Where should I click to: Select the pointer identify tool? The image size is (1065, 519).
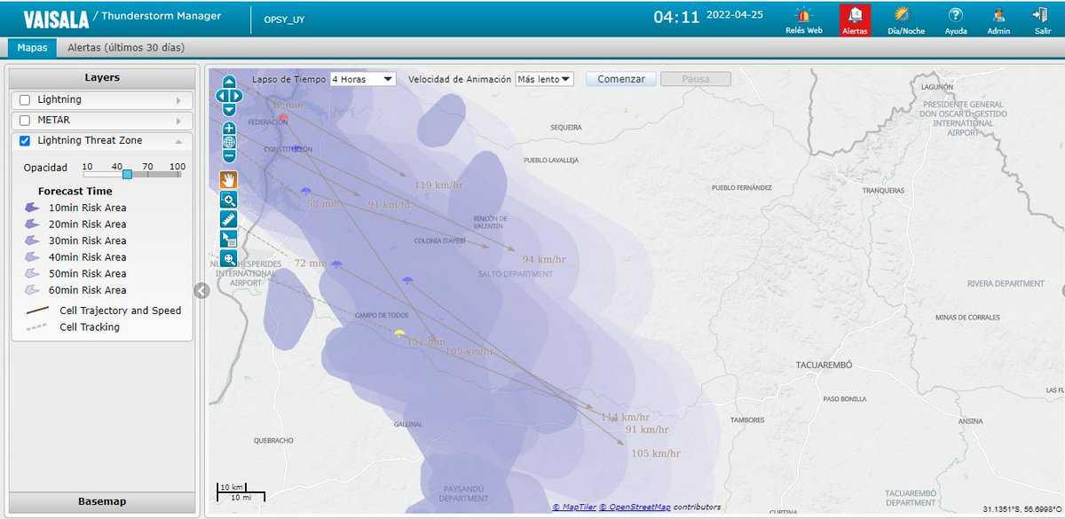pyautogui.click(x=229, y=239)
